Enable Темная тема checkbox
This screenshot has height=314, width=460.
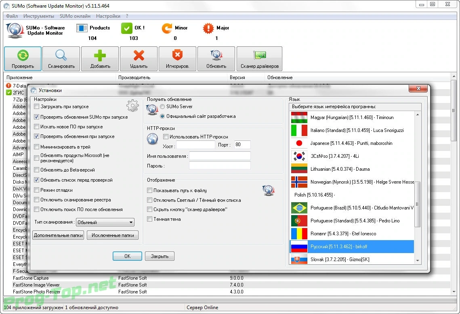point(149,219)
